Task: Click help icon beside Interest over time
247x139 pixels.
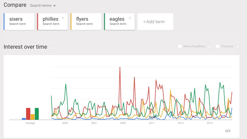Action: [x=54, y=47]
